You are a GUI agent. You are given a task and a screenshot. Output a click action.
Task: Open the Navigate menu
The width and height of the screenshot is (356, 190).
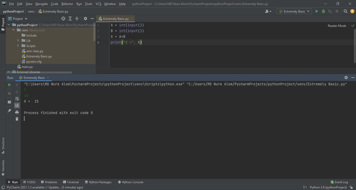click(41, 4)
